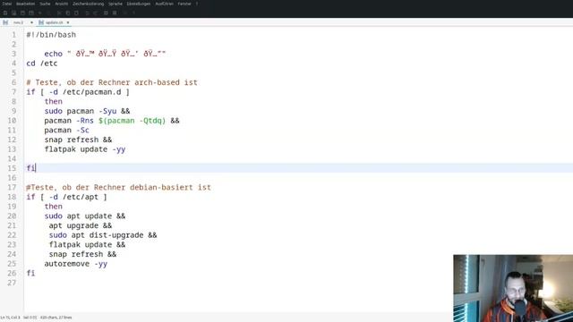Close the update.sh tab
The height and width of the screenshot is (322, 573).
[68, 22]
